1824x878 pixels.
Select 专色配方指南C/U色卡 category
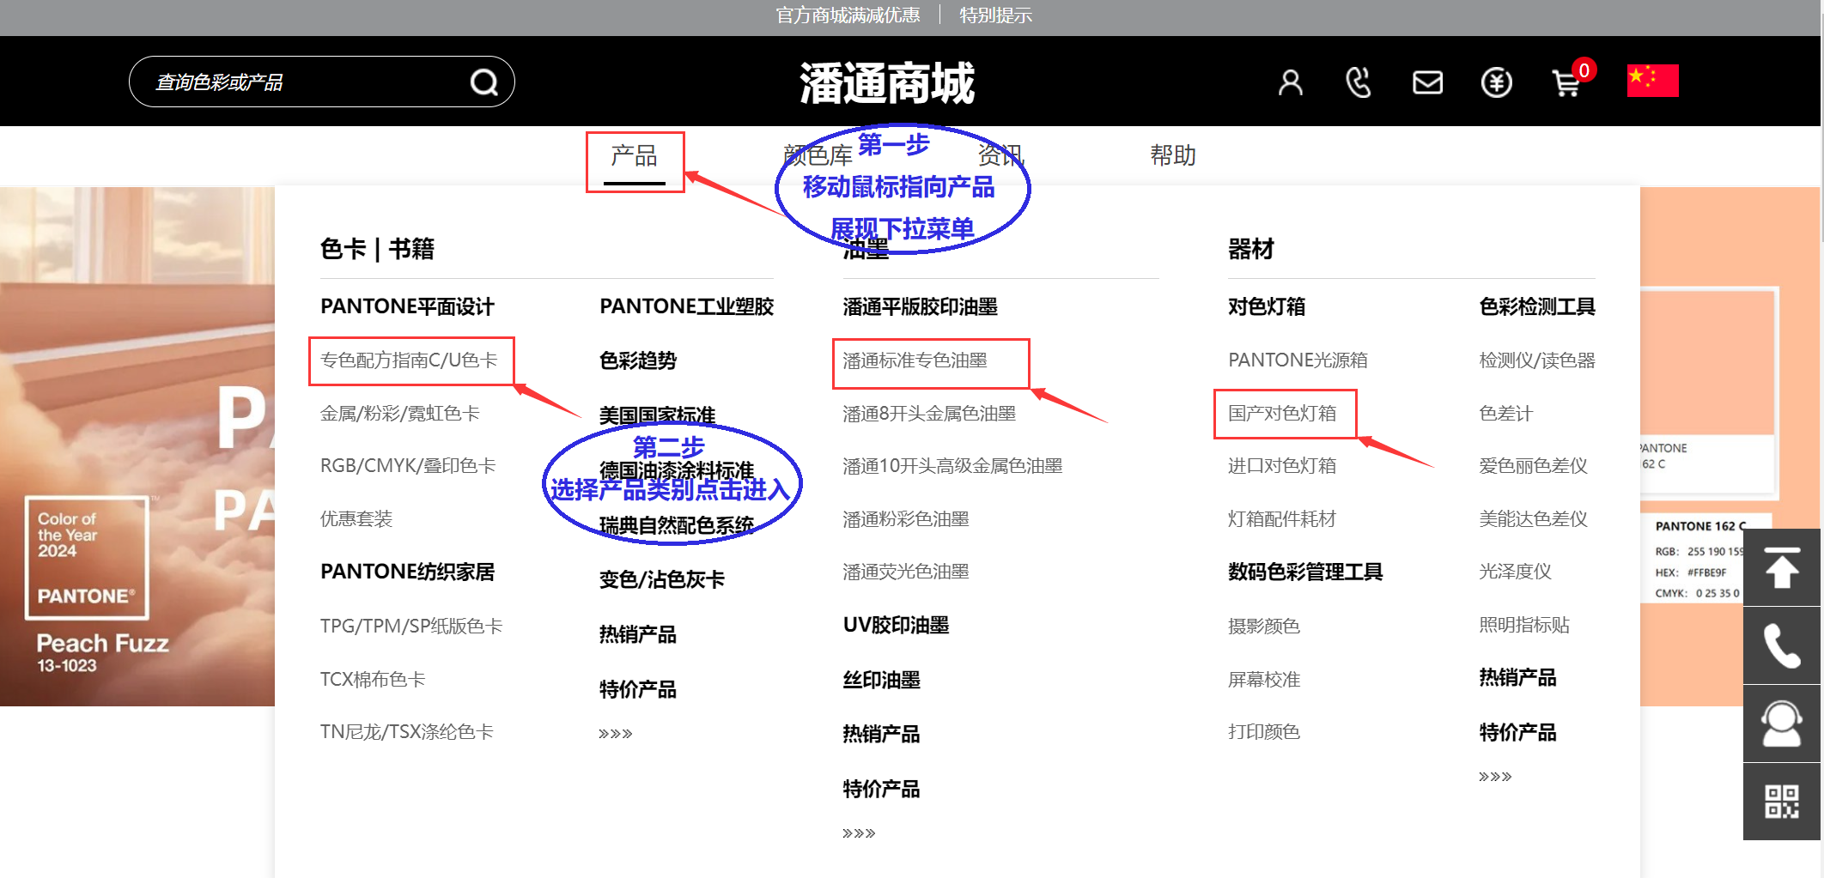coord(410,361)
